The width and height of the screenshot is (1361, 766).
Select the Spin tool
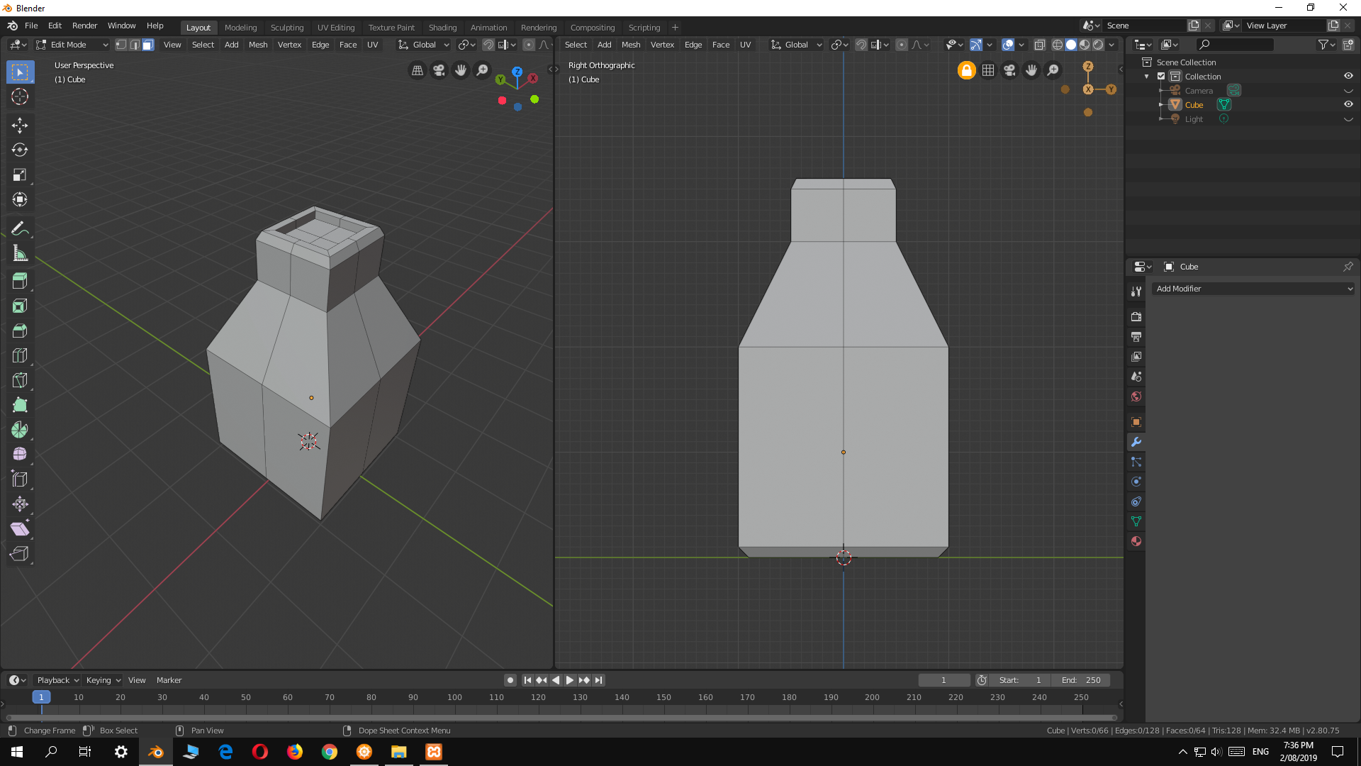(20, 430)
